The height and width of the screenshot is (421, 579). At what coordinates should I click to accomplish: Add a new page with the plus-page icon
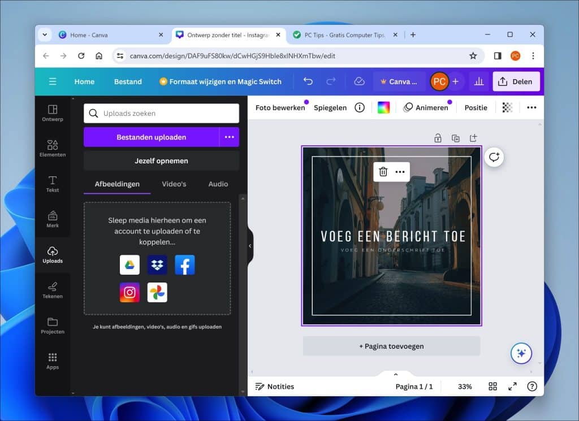[x=473, y=138]
